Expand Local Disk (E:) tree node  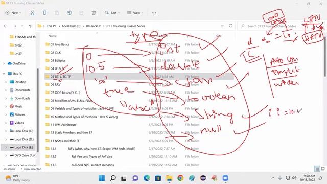(x=6, y=147)
